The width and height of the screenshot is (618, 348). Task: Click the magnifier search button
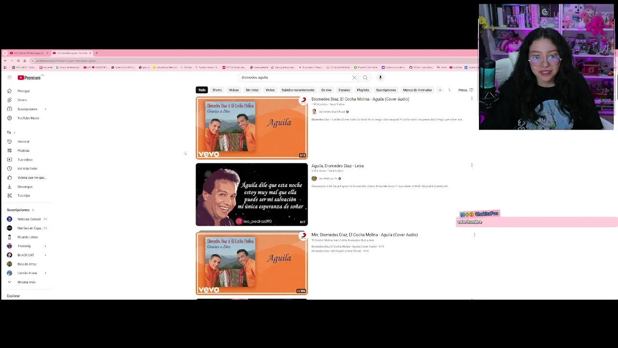point(365,77)
